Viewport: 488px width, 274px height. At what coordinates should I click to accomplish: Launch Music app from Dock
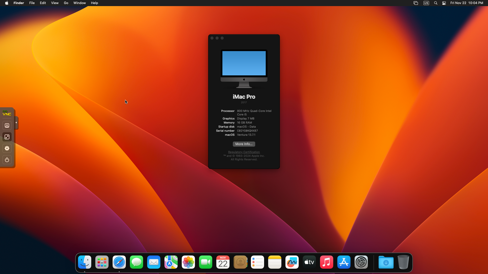point(327,262)
